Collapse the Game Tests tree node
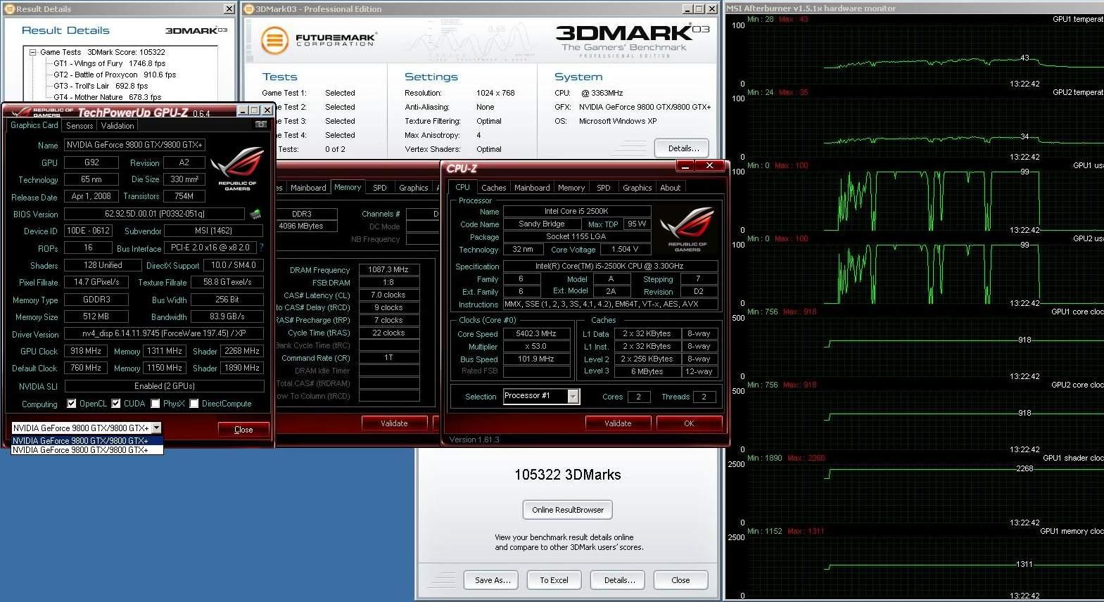Viewport: 1104px width, 602px height. coord(32,52)
